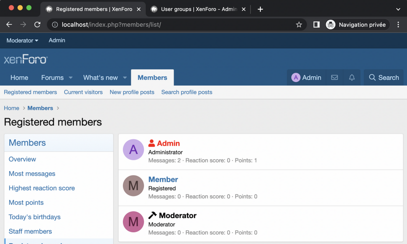Open a new browser tab
This screenshot has width=407, height=244.
[260, 9]
